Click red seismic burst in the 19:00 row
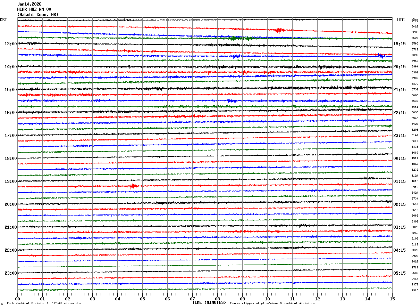This screenshot has height=308, width=420. tap(133, 186)
